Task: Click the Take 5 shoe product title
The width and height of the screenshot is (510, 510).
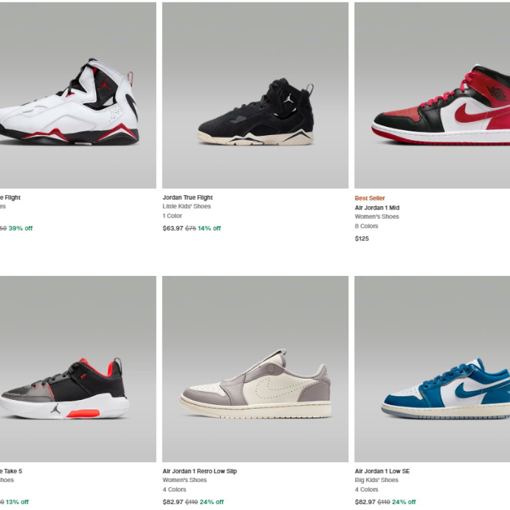Action: [x=11, y=471]
